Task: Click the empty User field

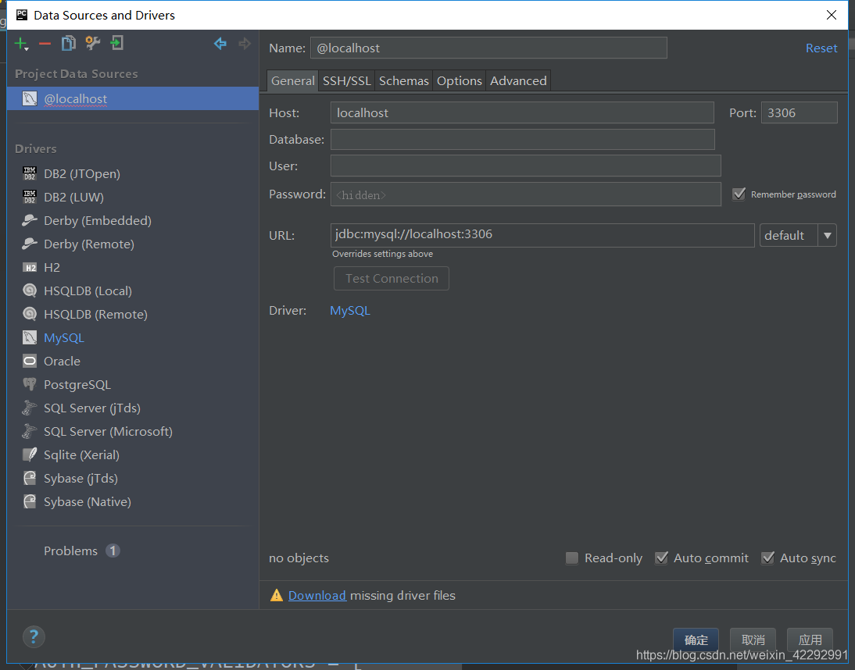Action: coord(526,166)
